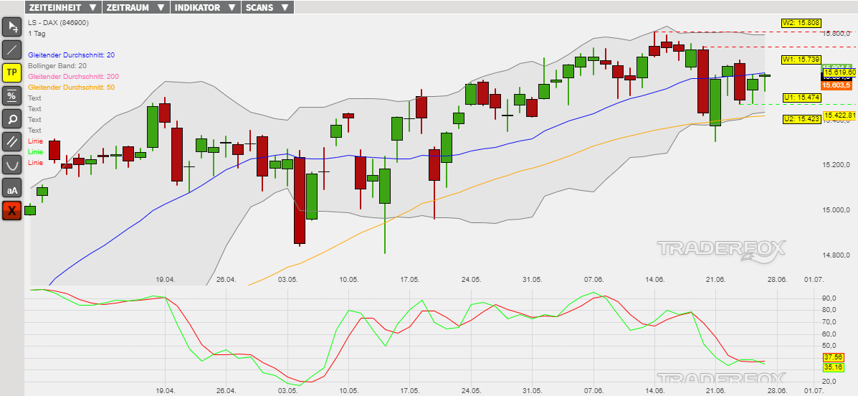Activate the yellow TP tool
Screen dimensions: 858x396
pos(12,72)
